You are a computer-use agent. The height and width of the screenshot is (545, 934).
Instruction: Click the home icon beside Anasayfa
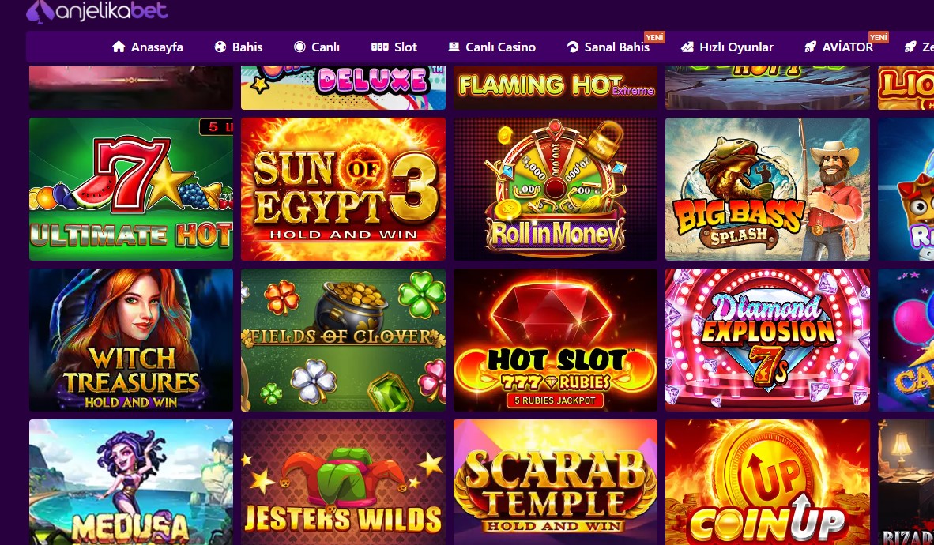pos(119,47)
